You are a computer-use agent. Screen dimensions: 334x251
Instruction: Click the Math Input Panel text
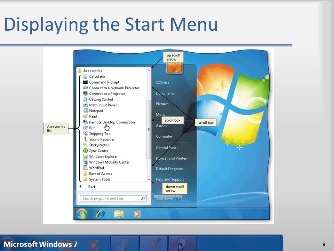(x=103, y=105)
